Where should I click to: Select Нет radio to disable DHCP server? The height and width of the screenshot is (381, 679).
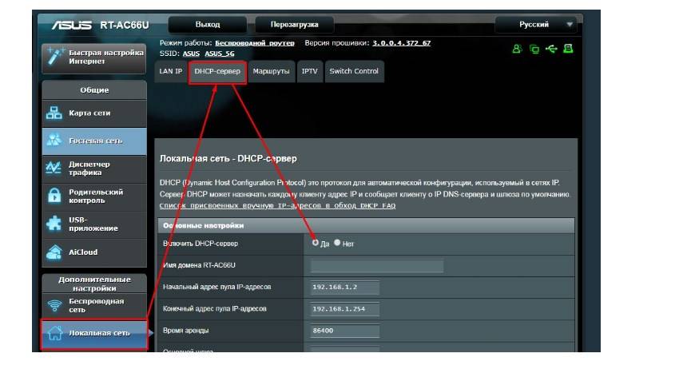(x=337, y=243)
